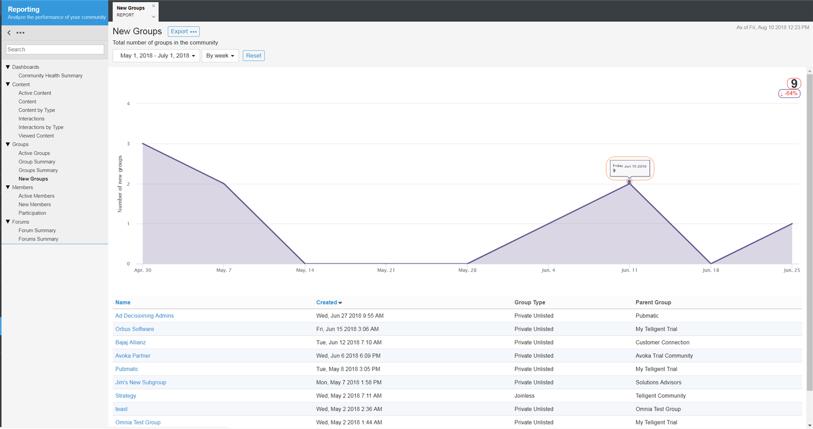
Task: Click the 'Customer Connection' parent group cell
Action: click(663, 343)
